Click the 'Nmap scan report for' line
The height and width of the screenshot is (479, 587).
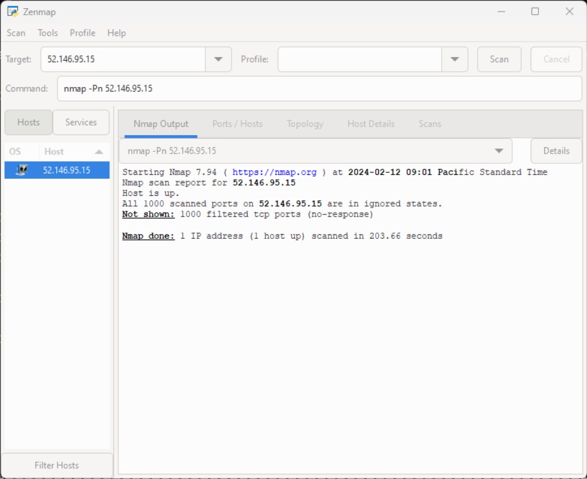coord(209,183)
